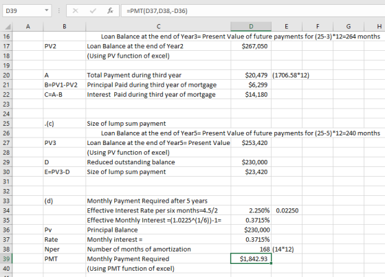Click the C=A-B label cell
This screenshot has height=277, width=385.
65,95
